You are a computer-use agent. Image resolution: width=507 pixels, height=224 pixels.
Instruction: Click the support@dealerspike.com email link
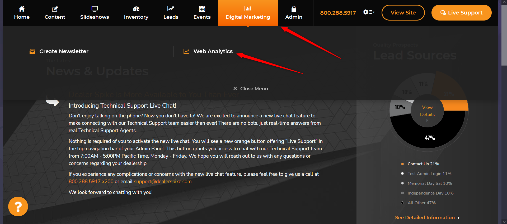(163, 182)
